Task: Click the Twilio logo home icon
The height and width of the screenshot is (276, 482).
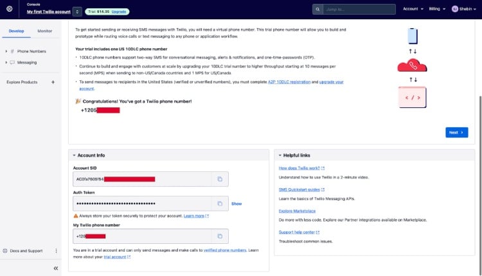Action: click(x=10, y=9)
